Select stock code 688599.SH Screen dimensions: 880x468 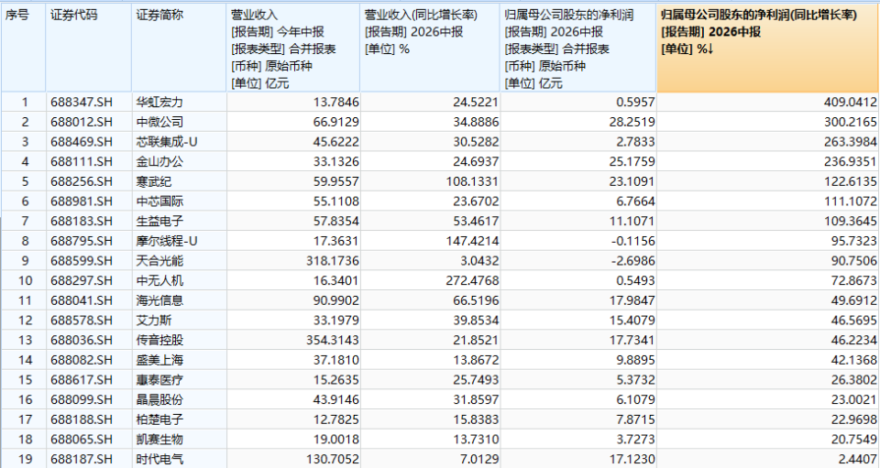82,261
